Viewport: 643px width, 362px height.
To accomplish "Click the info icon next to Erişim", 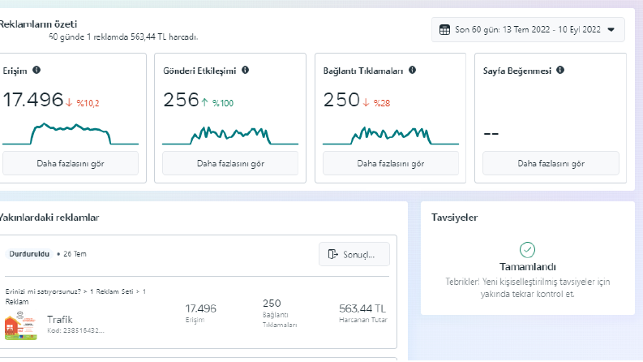I will point(36,70).
